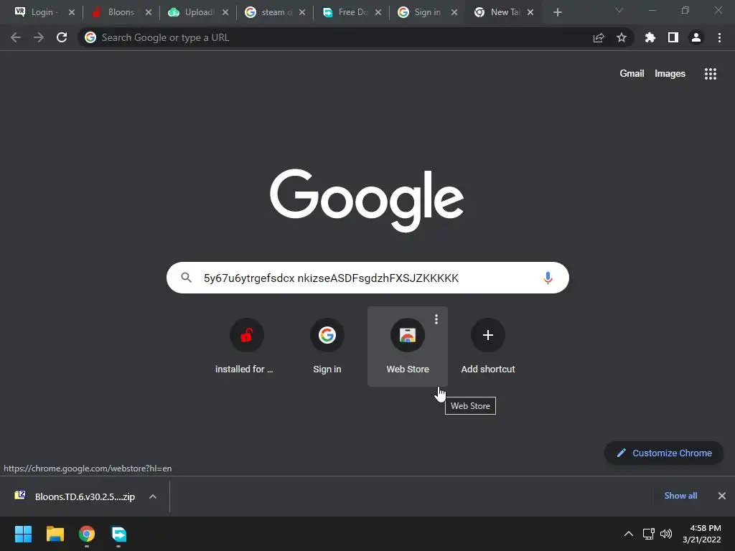The height and width of the screenshot is (551, 735).
Task: Close the downloads bar
Action: tap(722, 496)
